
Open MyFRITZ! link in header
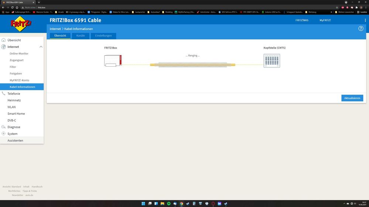(325, 20)
